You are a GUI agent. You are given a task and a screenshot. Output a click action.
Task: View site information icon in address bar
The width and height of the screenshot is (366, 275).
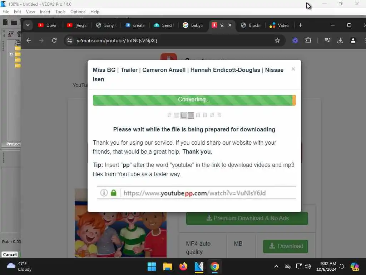[70, 40]
